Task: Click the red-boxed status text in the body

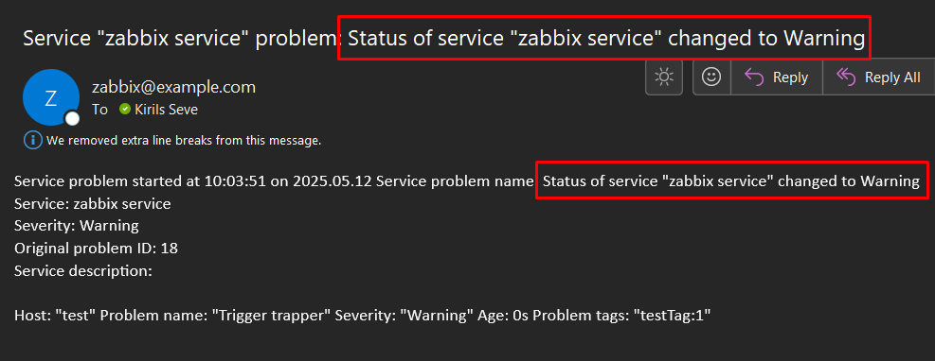Action: [x=731, y=181]
